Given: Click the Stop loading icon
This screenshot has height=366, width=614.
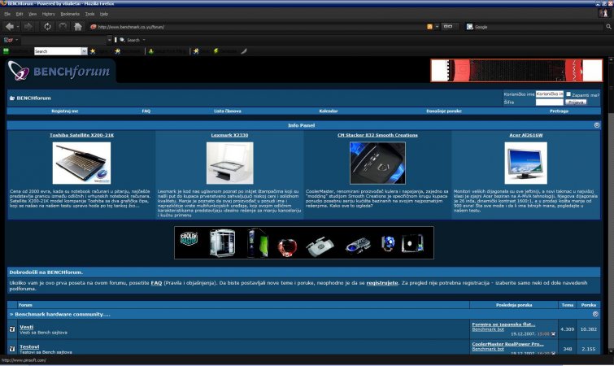Looking at the screenshot, I should (x=63, y=27).
